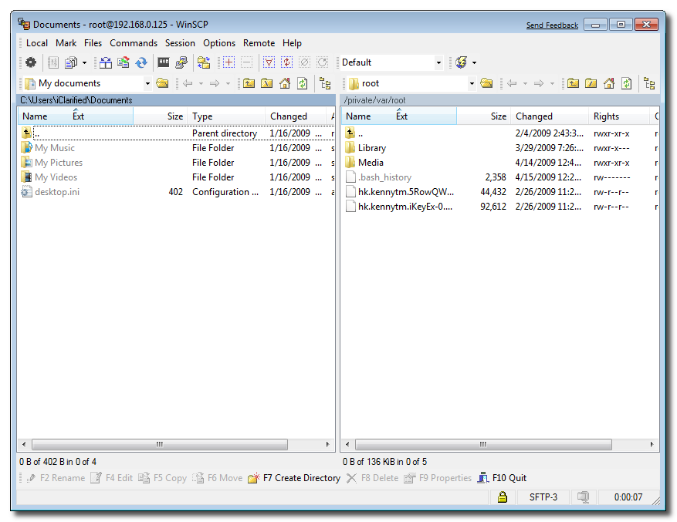
Task: Open remote parent directory toolbar icon
Action: [573, 83]
